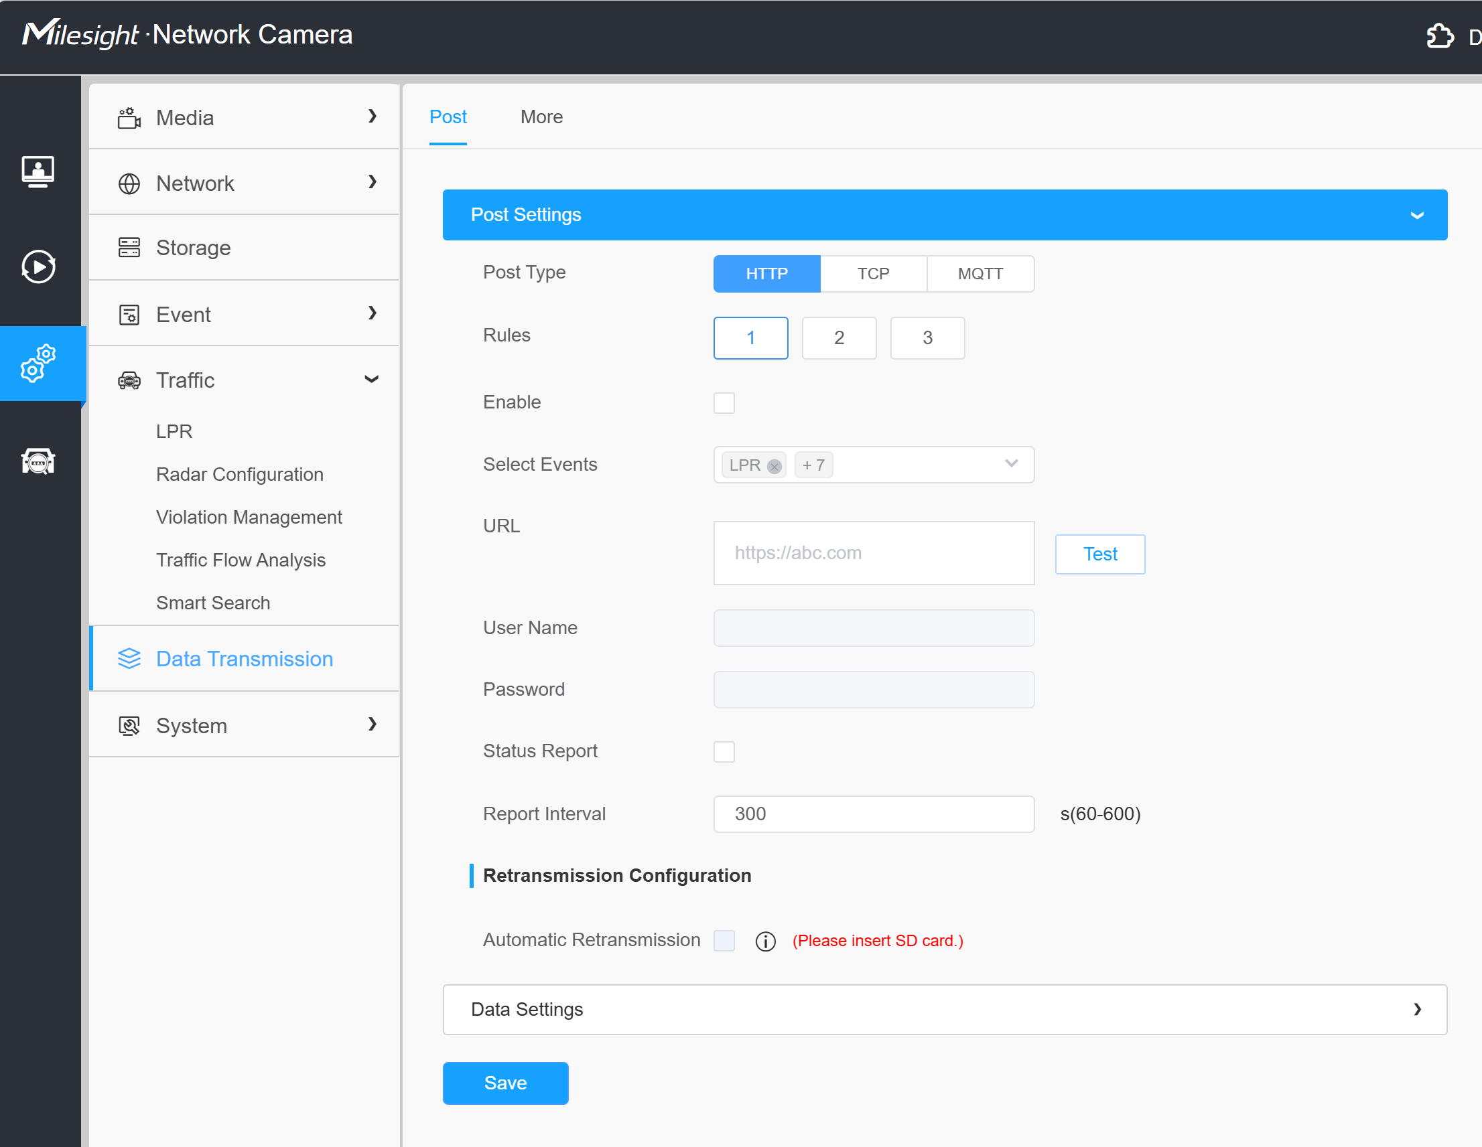
Task: Expand the Event menu arrow
Action: (x=372, y=313)
